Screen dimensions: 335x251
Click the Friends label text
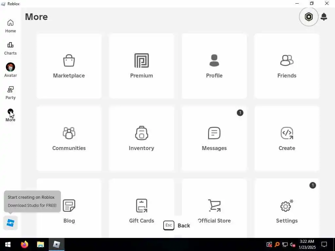287,75
